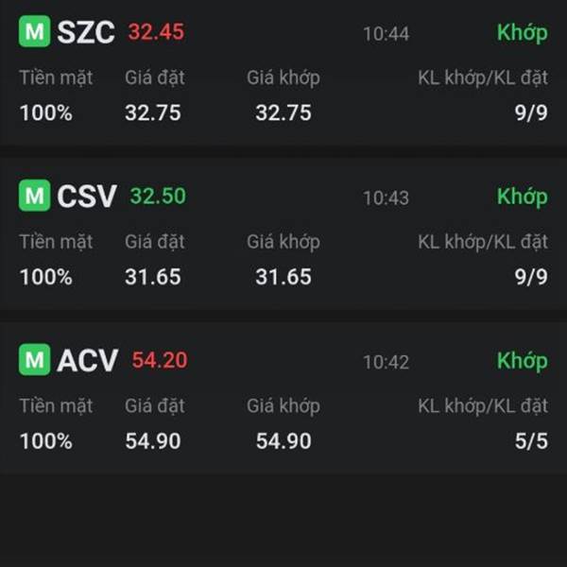The image size is (567, 567).
Task: Select the Khớp status on SZC order
Action: click(522, 33)
